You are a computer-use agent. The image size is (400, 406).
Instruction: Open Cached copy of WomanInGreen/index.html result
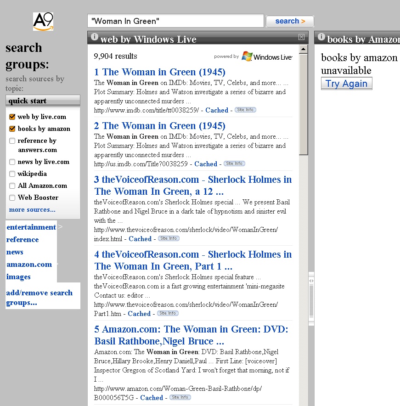[x=140, y=239]
